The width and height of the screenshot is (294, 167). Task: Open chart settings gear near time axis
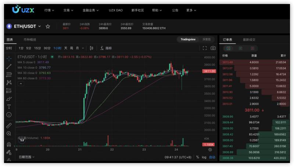210,150
